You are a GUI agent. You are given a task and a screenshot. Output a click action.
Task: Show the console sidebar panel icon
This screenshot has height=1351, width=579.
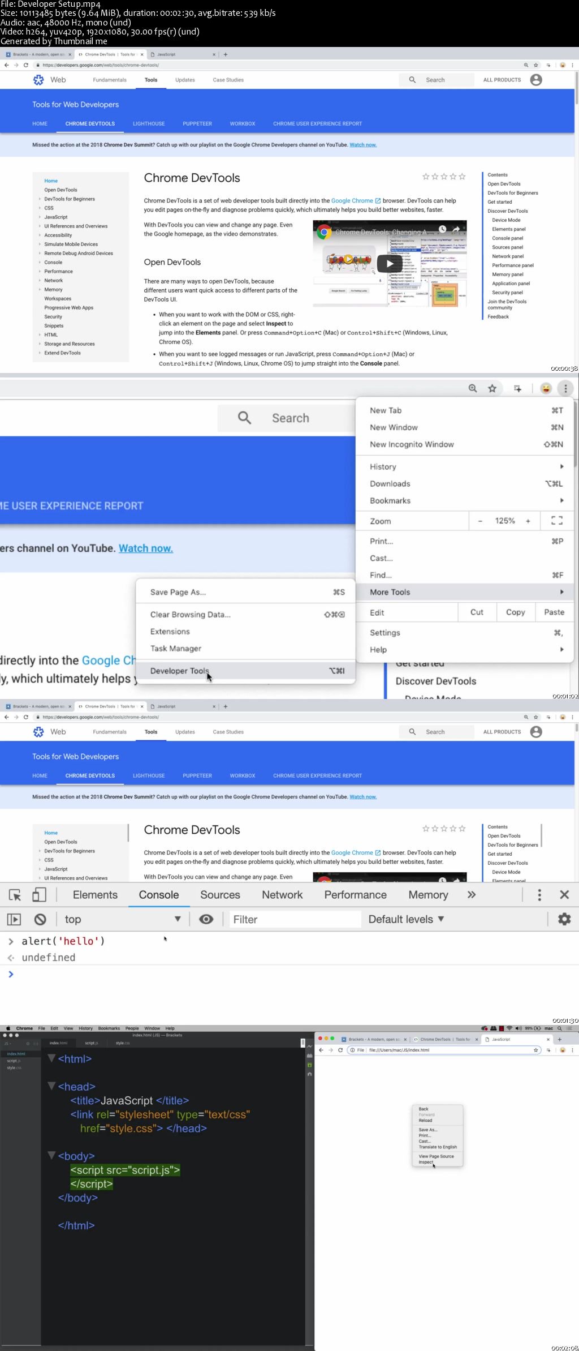14,920
